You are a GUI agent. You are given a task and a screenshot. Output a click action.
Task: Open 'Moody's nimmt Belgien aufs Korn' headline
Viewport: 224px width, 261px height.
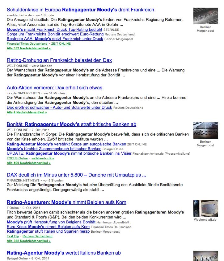click(66, 202)
